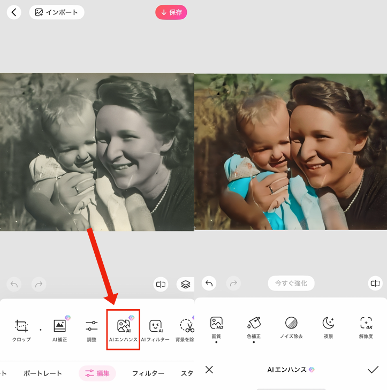Choose the AIフィルター face icon
The image size is (387, 390).
point(155,329)
